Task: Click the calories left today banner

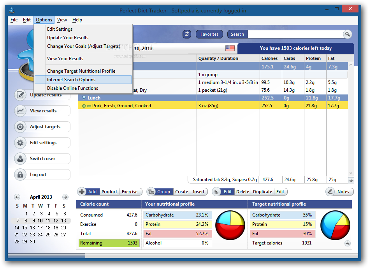Action: (296, 48)
